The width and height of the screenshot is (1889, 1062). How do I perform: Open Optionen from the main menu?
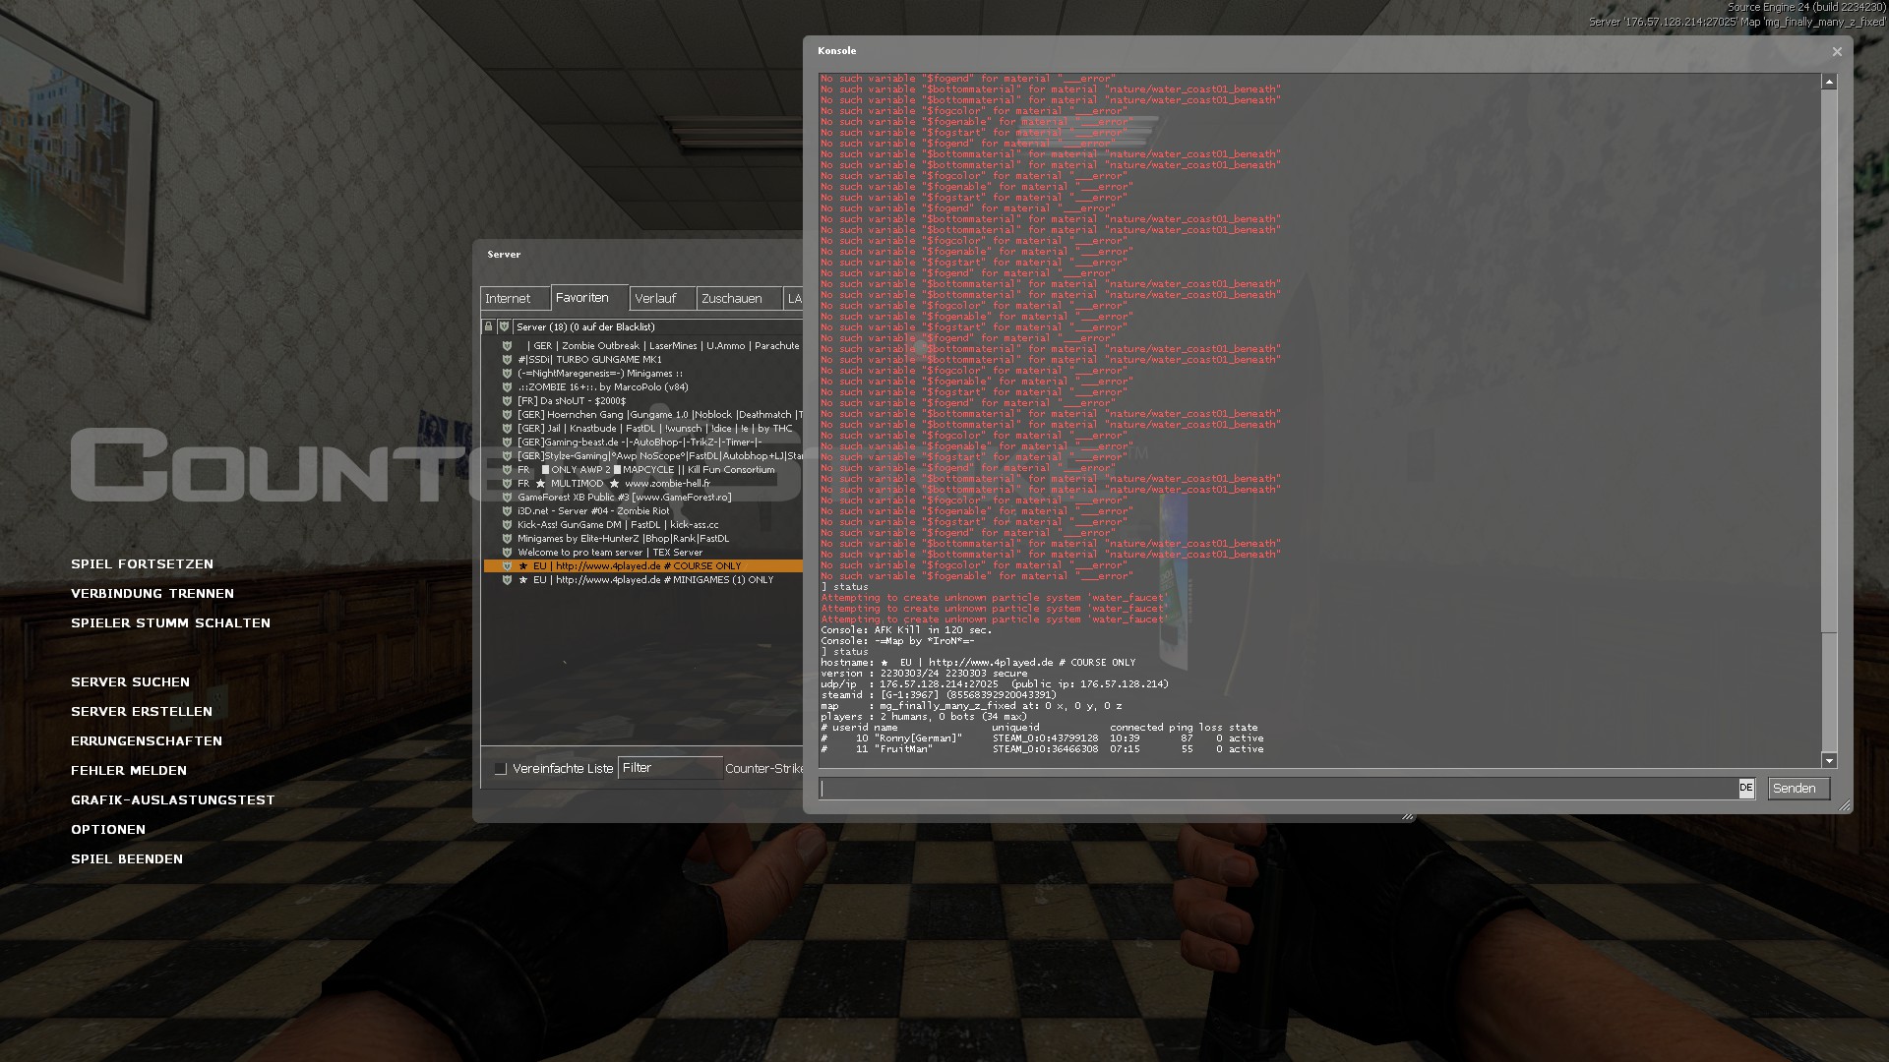tap(108, 830)
